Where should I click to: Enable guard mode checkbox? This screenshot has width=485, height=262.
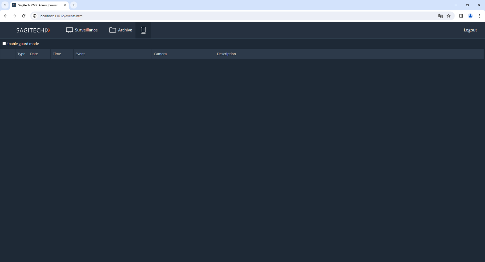coord(4,44)
